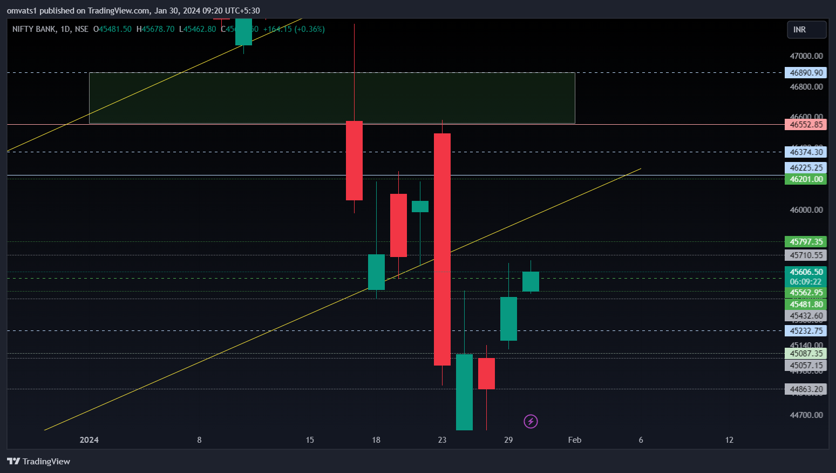Click the purple lightning bolt event icon

pyautogui.click(x=531, y=421)
